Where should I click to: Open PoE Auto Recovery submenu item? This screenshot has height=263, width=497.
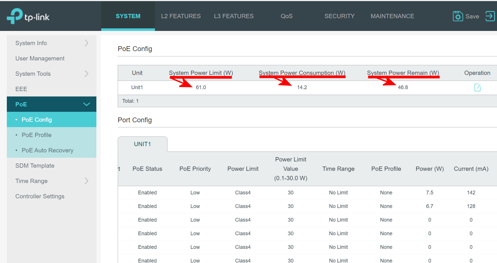point(51,150)
